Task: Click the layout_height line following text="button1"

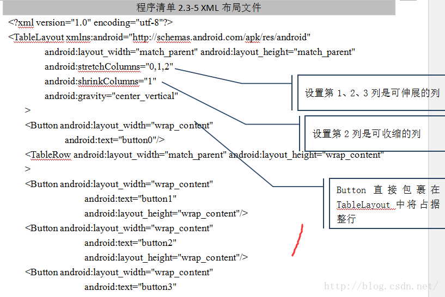Action: tap(166, 214)
